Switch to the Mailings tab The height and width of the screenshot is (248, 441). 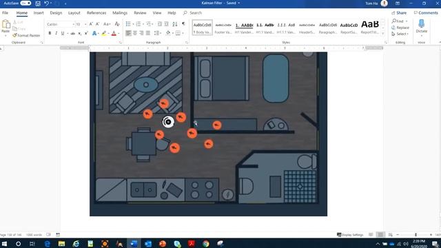pos(120,12)
